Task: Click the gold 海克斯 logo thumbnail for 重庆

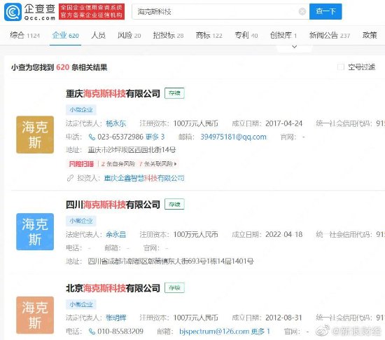Action: [x=35, y=135]
